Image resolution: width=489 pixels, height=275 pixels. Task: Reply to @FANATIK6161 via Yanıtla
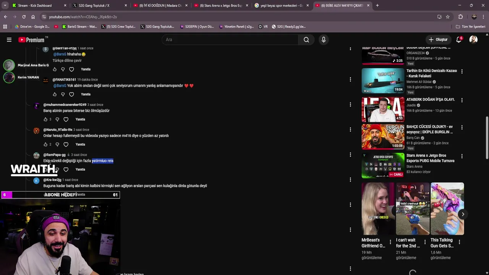pyautogui.click(x=86, y=94)
